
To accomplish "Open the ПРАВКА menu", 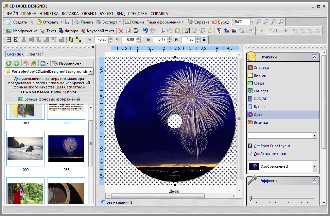I will pyautogui.click(x=29, y=14).
